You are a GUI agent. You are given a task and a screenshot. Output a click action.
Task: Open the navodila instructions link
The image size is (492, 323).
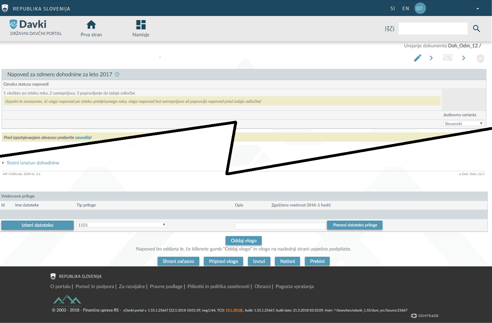tap(83, 138)
